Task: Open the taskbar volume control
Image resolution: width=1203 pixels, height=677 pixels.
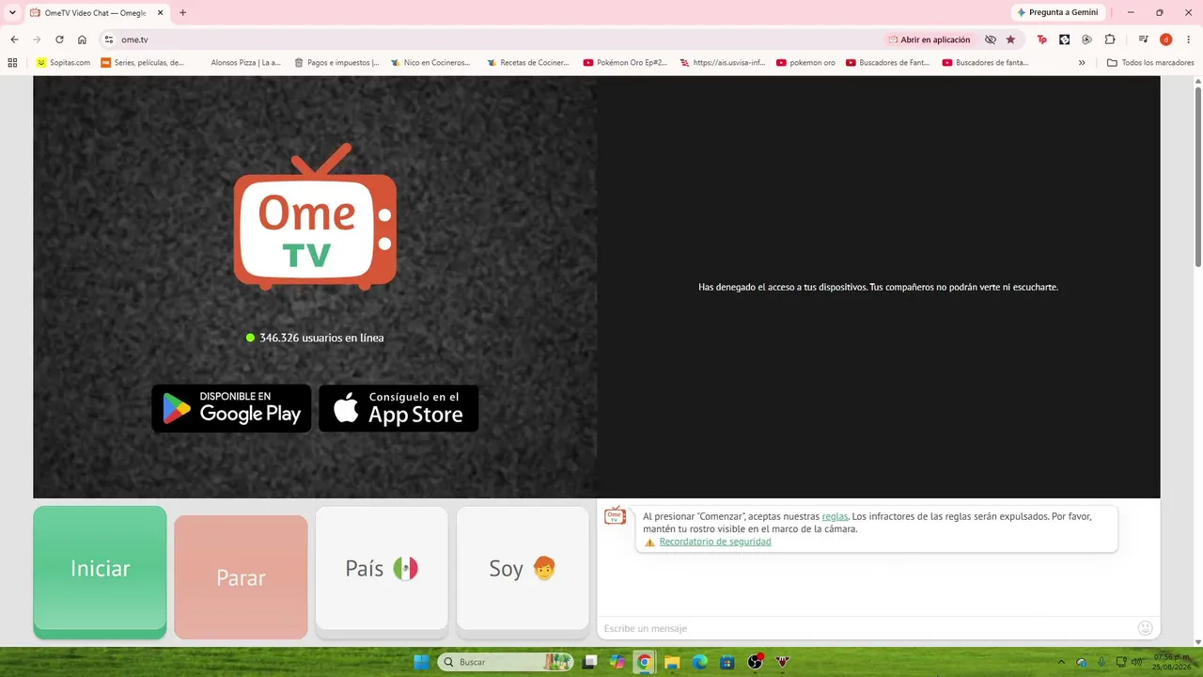Action: (1136, 662)
